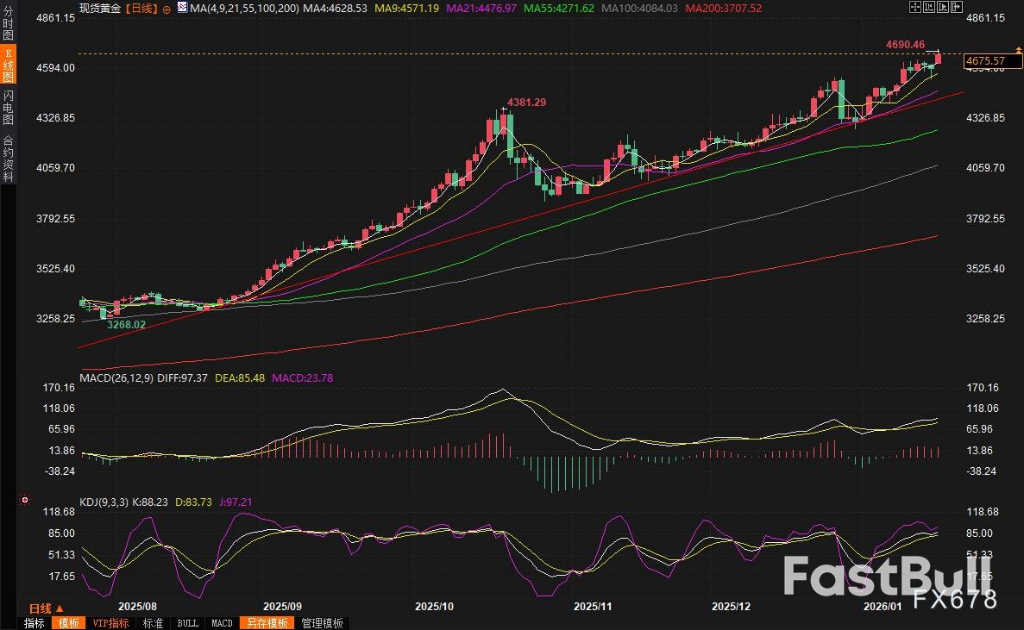Choose the 标准 template
Image resolution: width=1024 pixels, height=630 pixels.
point(153,623)
